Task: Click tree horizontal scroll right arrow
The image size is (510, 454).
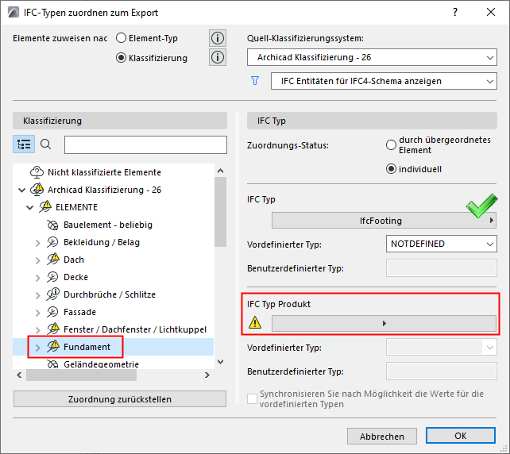Action: click(x=207, y=375)
